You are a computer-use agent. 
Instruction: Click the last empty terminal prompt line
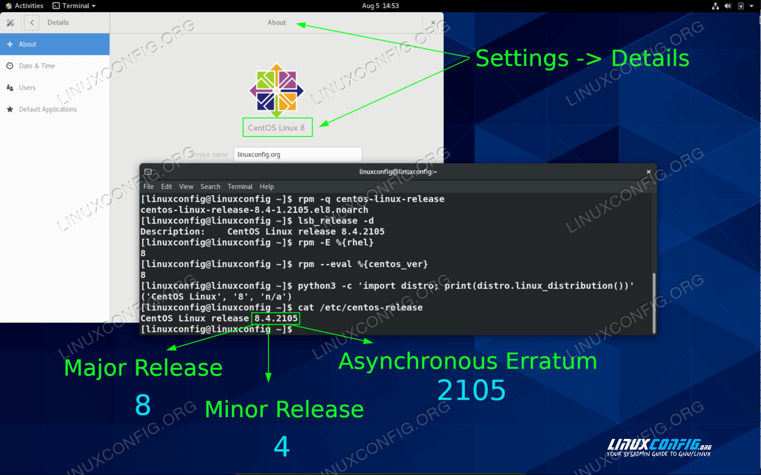[x=216, y=329]
